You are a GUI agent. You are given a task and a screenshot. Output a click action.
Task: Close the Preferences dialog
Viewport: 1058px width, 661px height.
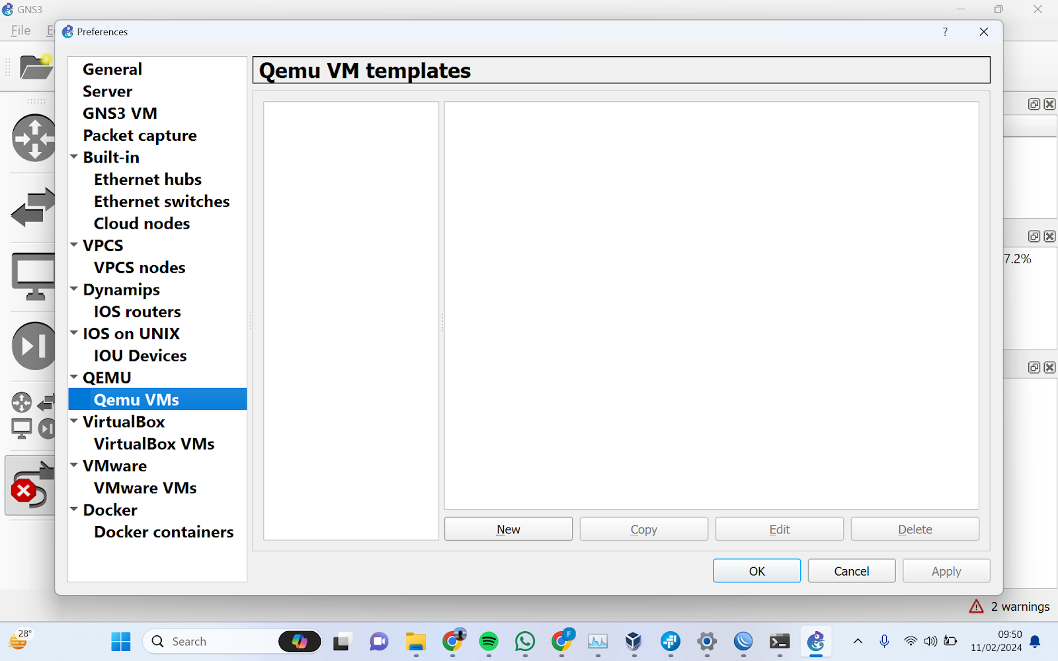pos(984,32)
